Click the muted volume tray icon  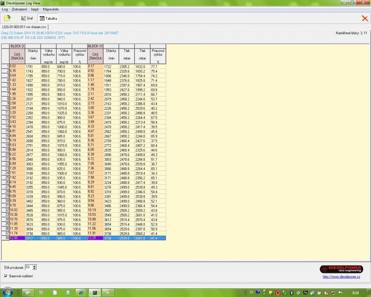pyautogui.click(x=326, y=293)
